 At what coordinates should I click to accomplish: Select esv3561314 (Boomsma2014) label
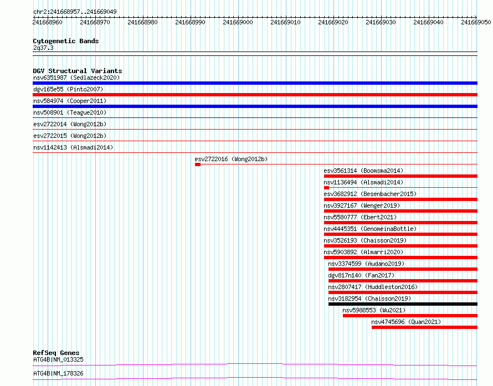coord(363,171)
